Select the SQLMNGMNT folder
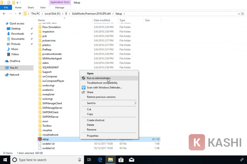This screenshot has width=247, height=164. point(50,67)
